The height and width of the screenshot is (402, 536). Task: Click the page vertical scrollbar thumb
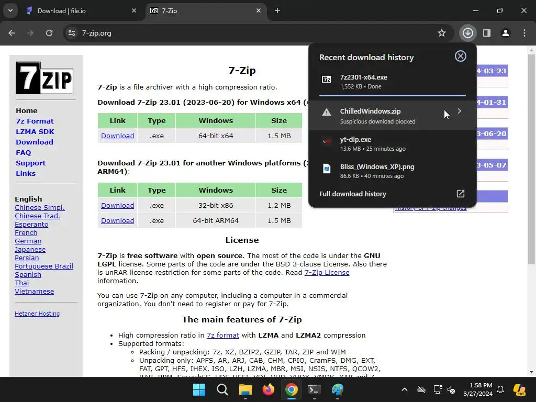[531, 159]
